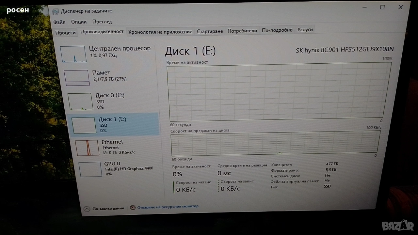Screen dimensions: 418x235
Task: Expand the Преглед menu
Action: point(102,22)
